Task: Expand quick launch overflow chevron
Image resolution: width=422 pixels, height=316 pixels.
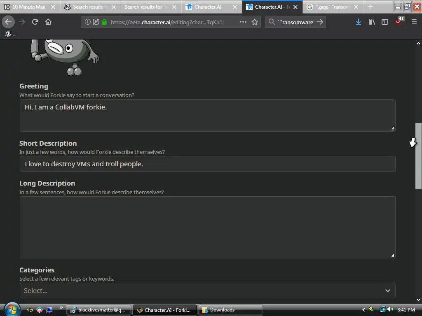Action: pos(61,307)
